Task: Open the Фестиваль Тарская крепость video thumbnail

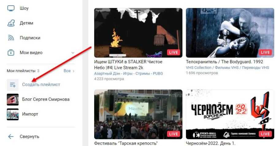Action: coord(138,114)
